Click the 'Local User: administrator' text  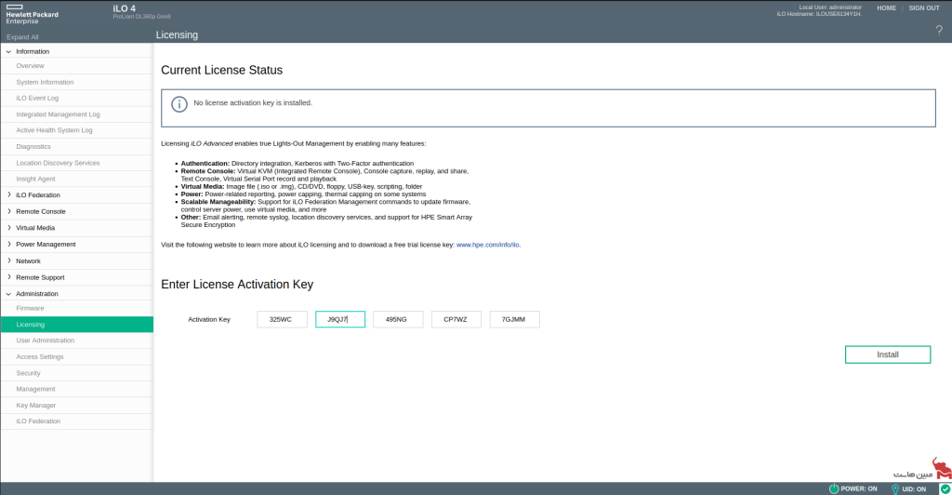pos(830,7)
